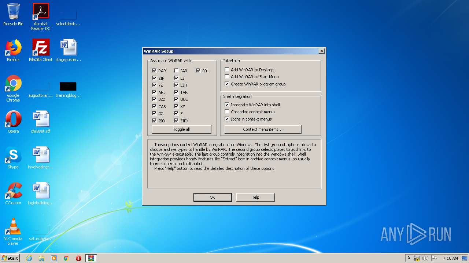Open Opera from the taskbar

point(78,258)
